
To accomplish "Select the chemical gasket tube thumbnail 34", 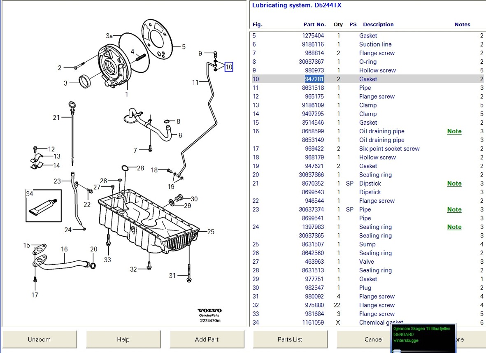I will 43,206.
